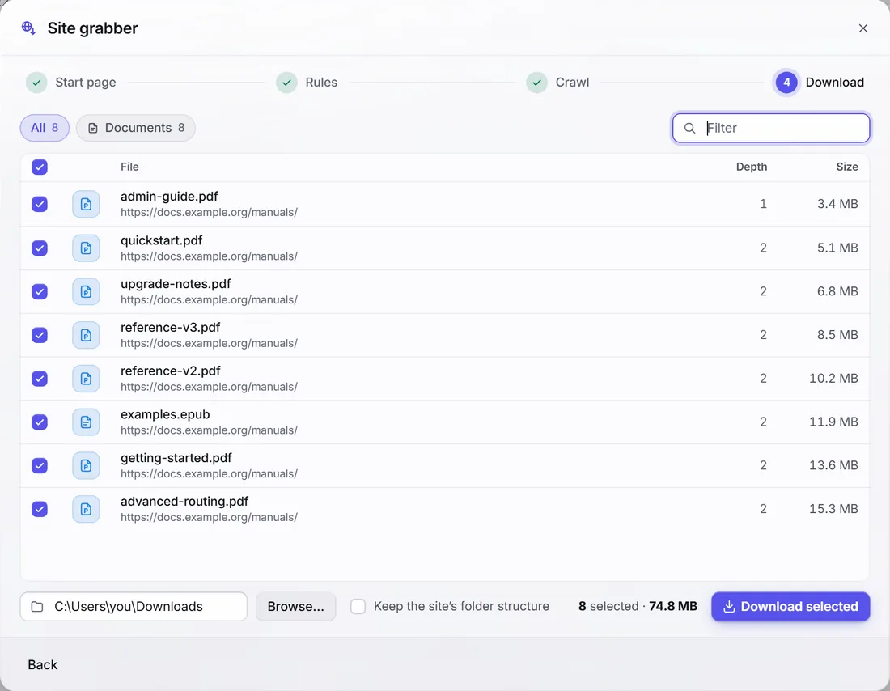Click the URL under examples.epub
The height and width of the screenshot is (691, 890).
pos(209,430)
